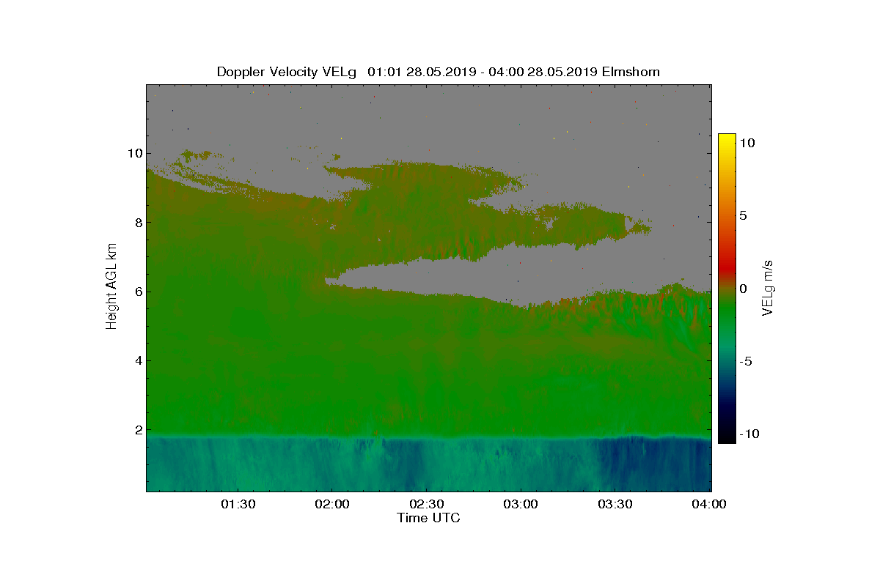The width and height of the screenshot is (880, 586).
Task: Click the colorbar value 0 label
Action: [742, 289]
